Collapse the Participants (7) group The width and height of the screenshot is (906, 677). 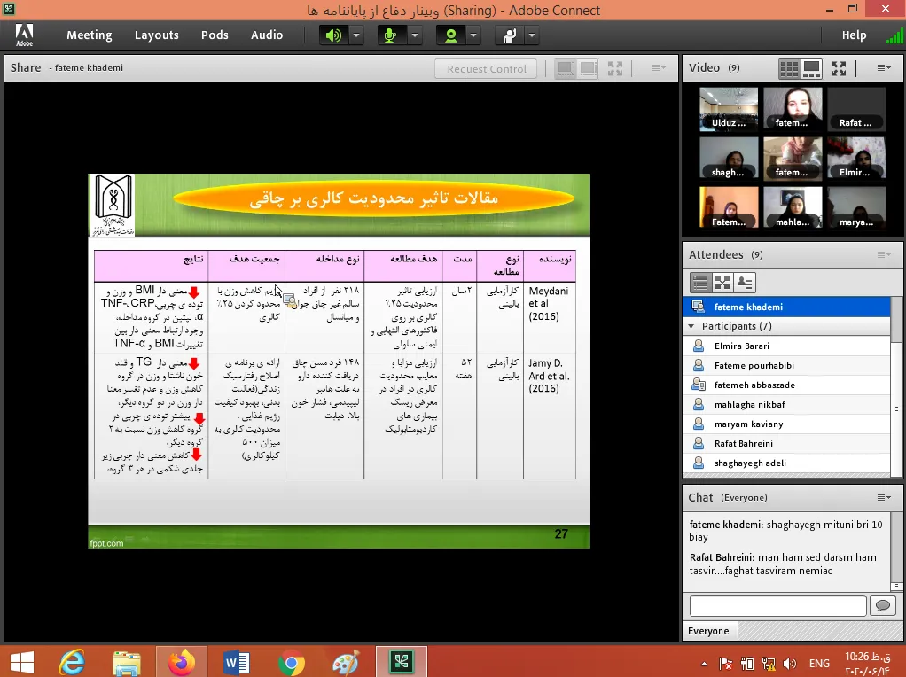click(691, 326)
